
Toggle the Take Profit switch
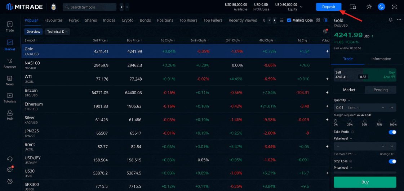point(392,132)
